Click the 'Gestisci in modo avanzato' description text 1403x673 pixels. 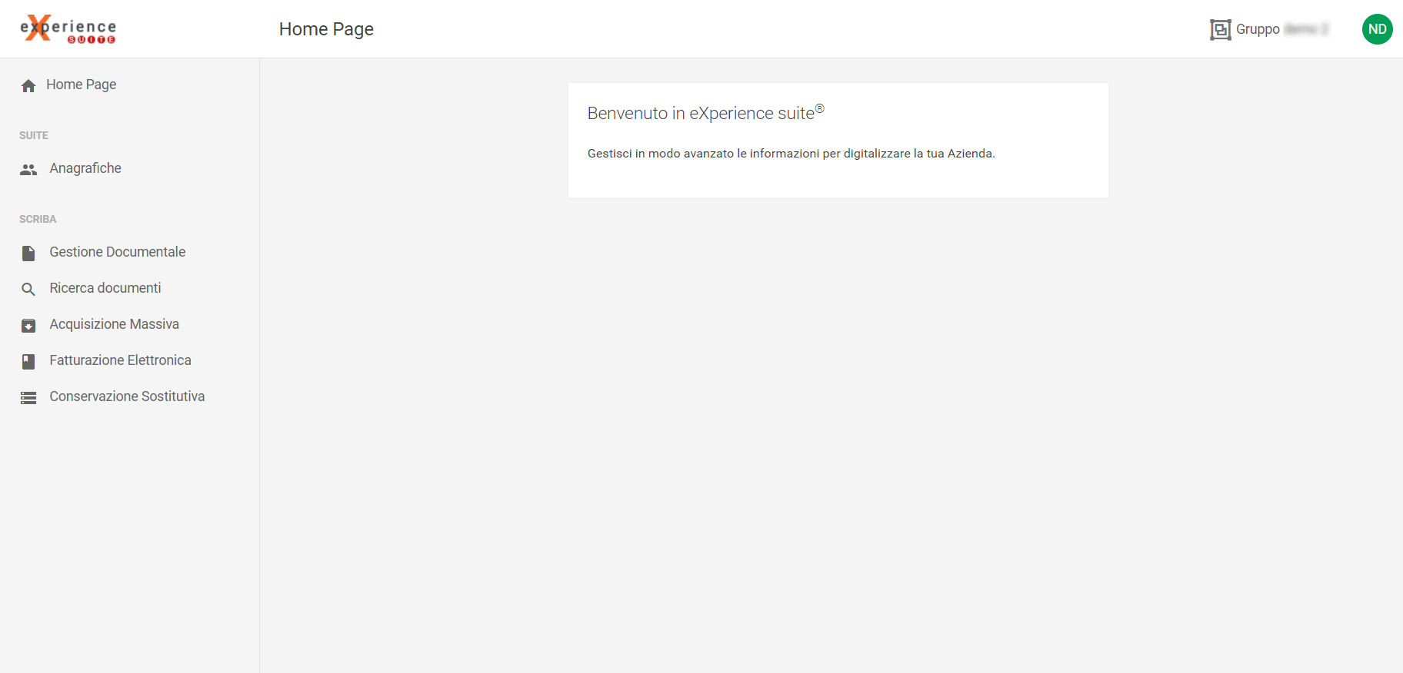(791, 154)
